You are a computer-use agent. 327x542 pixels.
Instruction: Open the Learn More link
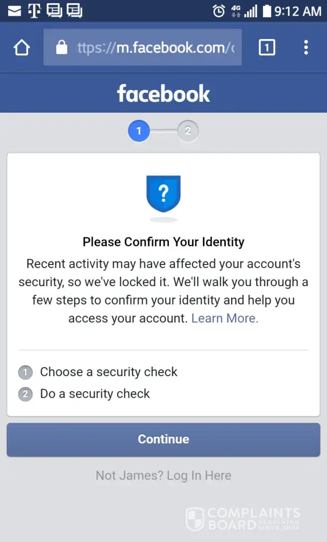click(x=225, y=318)
